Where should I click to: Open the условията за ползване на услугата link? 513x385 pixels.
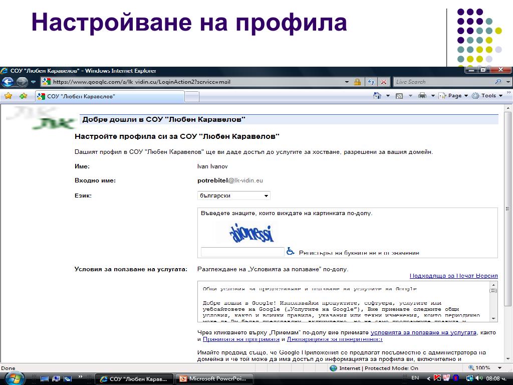[x=423, y=333]
